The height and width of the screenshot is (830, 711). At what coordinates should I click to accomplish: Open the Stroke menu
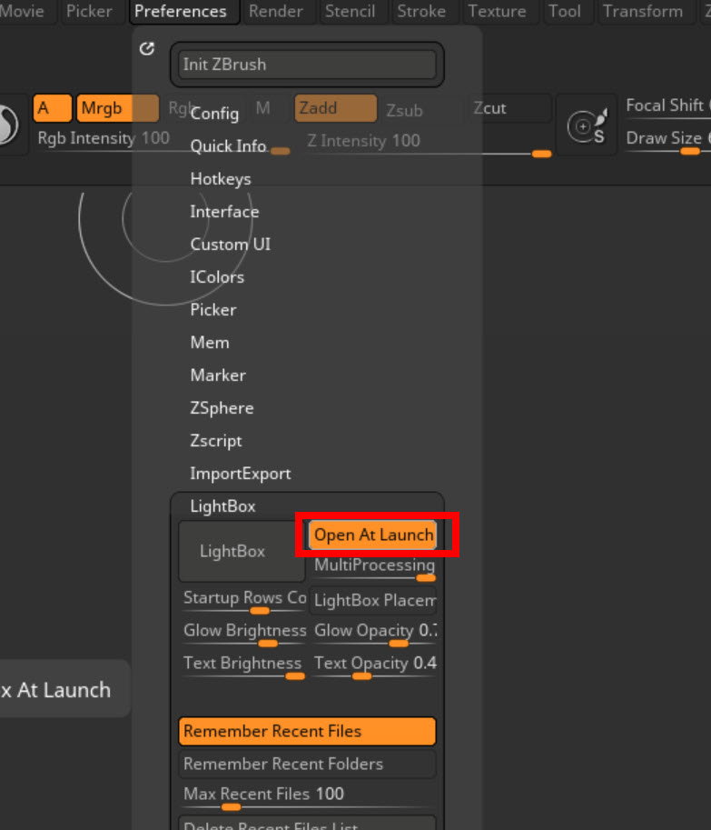coord(421,11)
